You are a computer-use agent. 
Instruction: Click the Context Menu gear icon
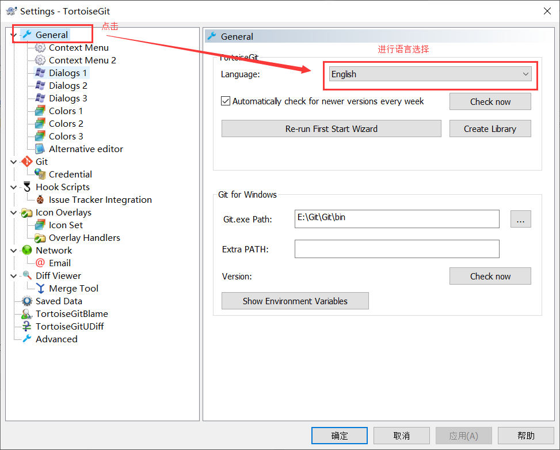pos(40,48)
